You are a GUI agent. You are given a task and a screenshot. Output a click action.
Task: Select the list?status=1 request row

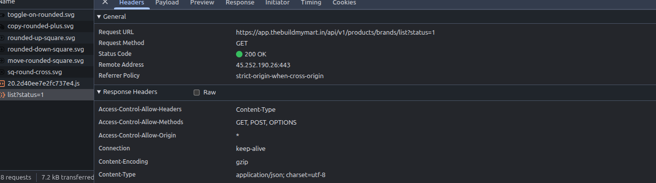coord(47,94)
